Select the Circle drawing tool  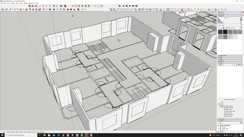click(x=85, y=6)
